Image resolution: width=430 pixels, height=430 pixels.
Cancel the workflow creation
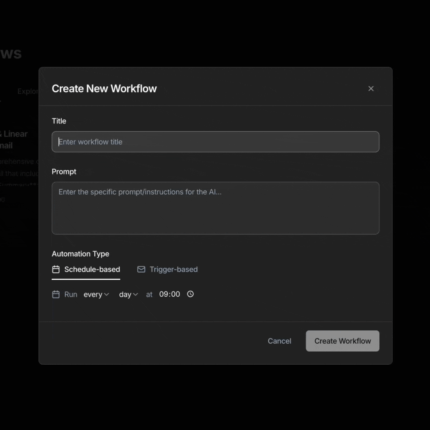click(279, 341)
